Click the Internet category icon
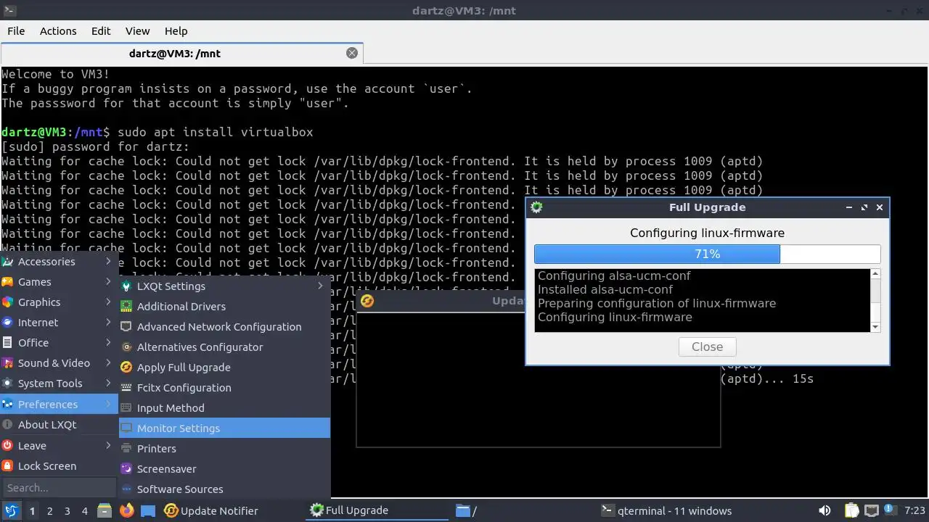929x522 pixels. point(7,323)
